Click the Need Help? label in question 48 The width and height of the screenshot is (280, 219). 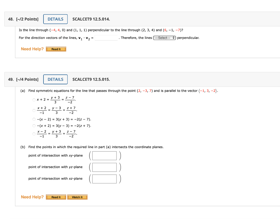click(x=32, y=49)
